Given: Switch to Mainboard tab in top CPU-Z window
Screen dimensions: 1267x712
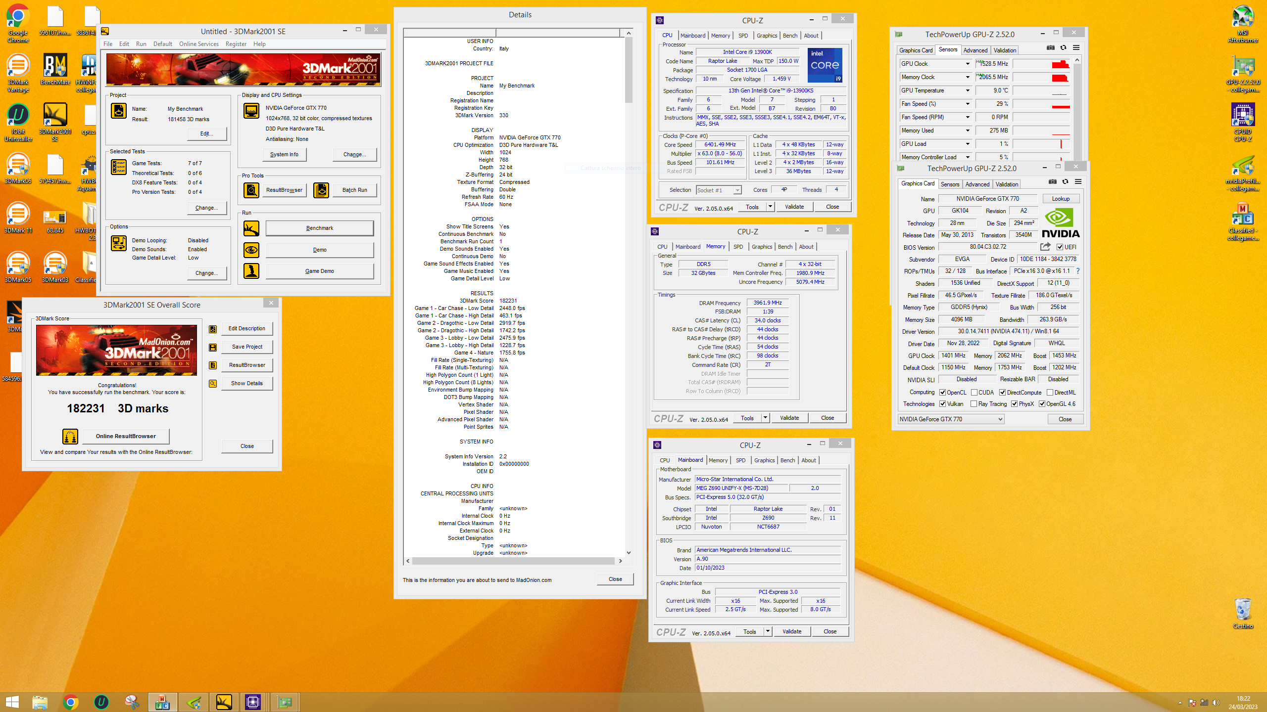Looking at the screenshot, I should pyautogui.click(x=693, y=36).
